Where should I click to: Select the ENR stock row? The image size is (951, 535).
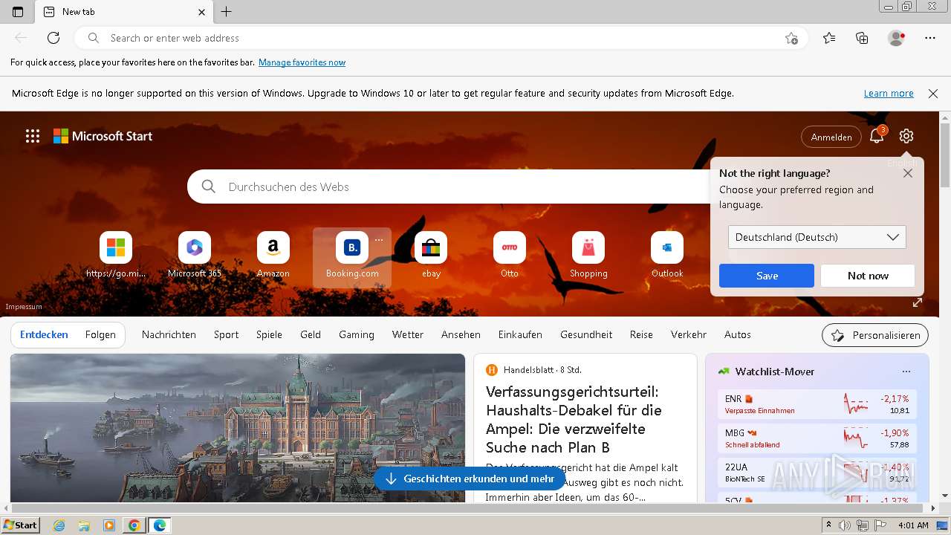coord(817,404)
